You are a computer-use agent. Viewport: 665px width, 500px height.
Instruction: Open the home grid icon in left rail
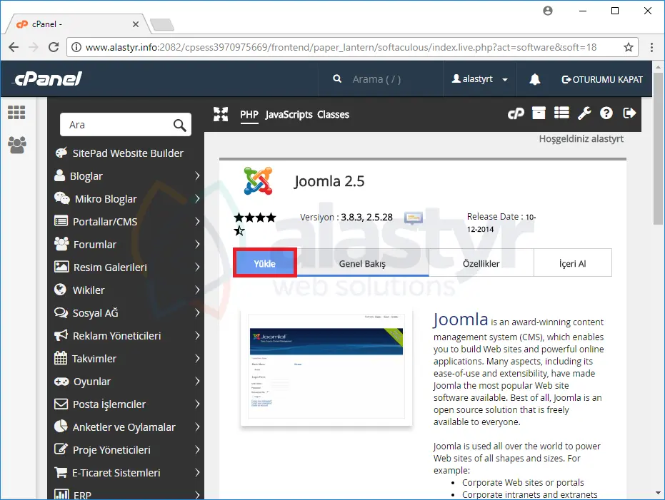point(16,113)
